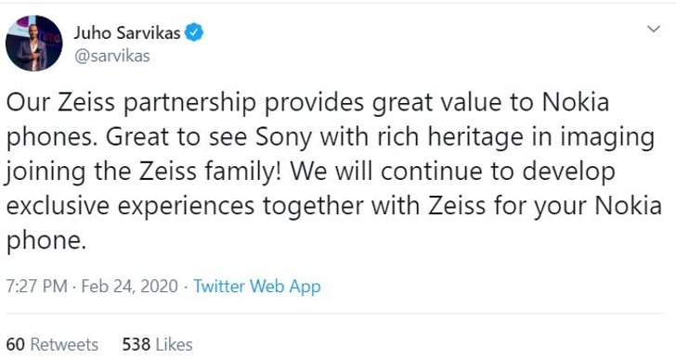The height and width of the screenshot is (359, 676).
Task: Click the word "Likes" label
Action: [x=175, y=344]
